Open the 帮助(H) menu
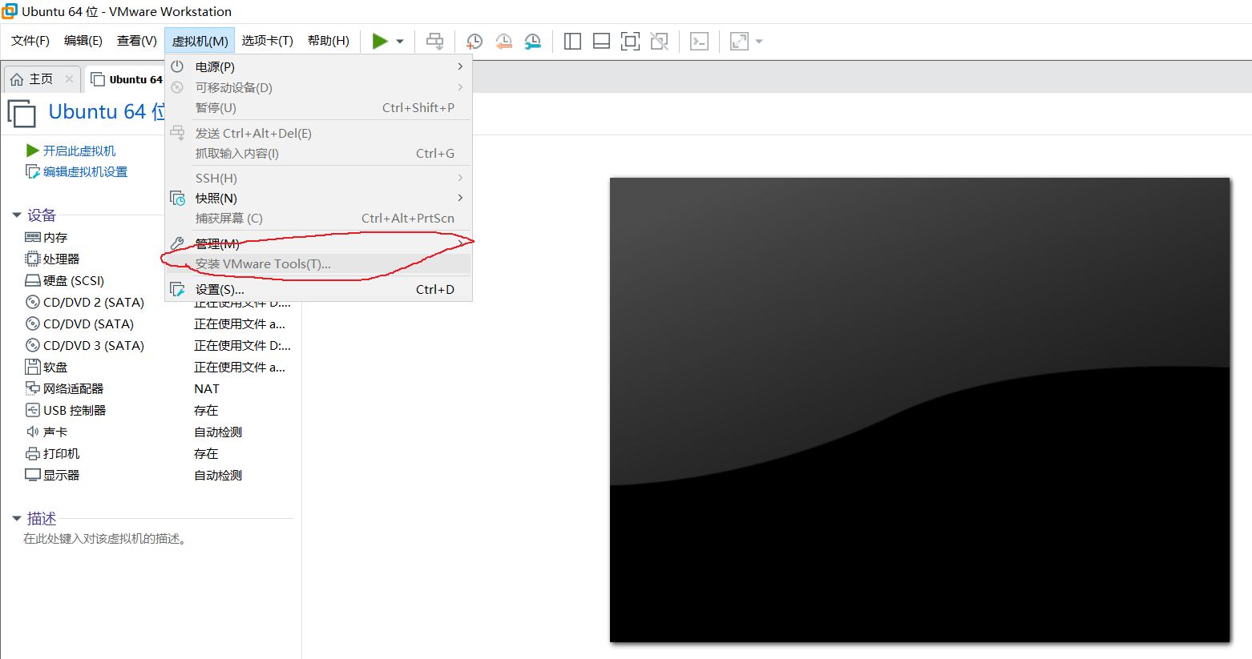The image size is (1252, 659). point(329,41)
